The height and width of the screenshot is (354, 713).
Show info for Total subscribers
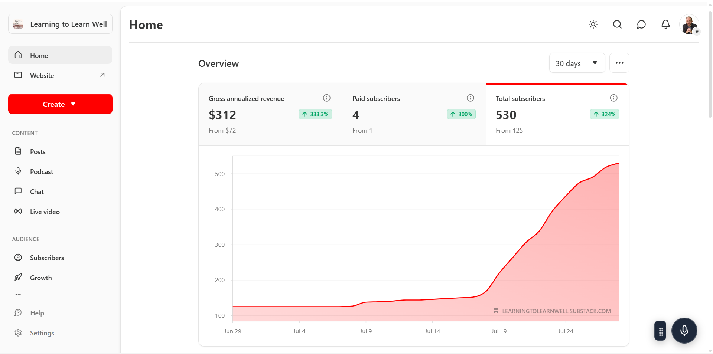[x=614, y=98]
